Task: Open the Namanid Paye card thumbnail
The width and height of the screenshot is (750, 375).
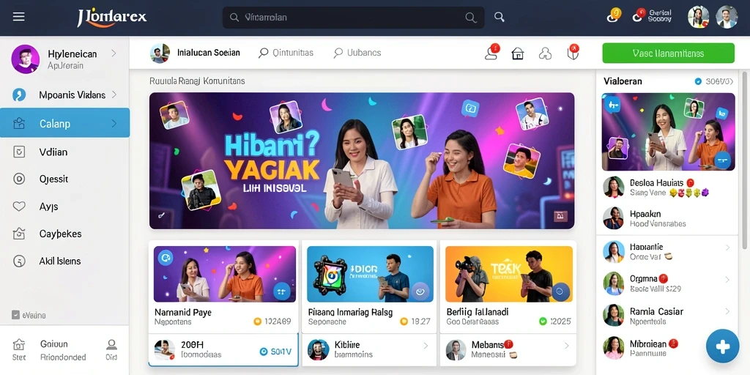Action: click(224, 274)
